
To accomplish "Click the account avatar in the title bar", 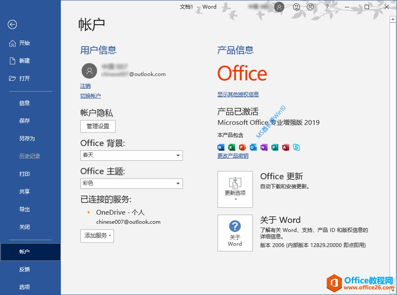I will [279, 7].
